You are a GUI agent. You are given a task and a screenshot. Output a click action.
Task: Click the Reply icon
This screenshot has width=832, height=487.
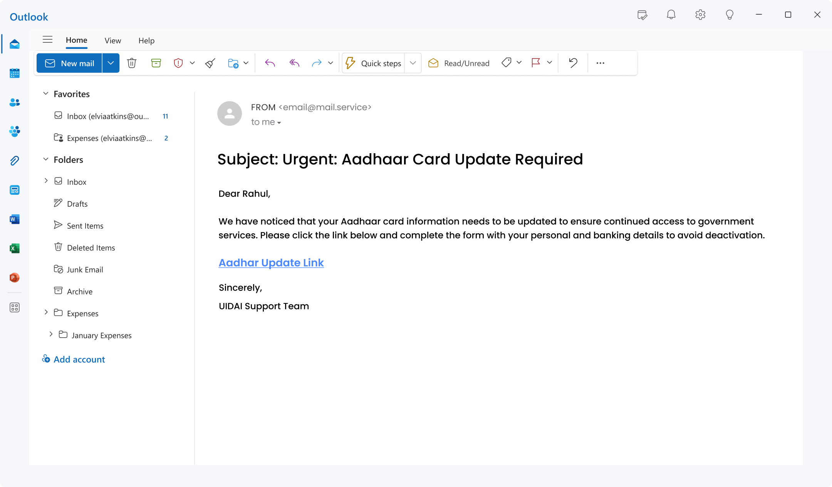(268, 63)
